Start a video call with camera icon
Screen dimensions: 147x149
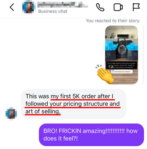point(118,7)
